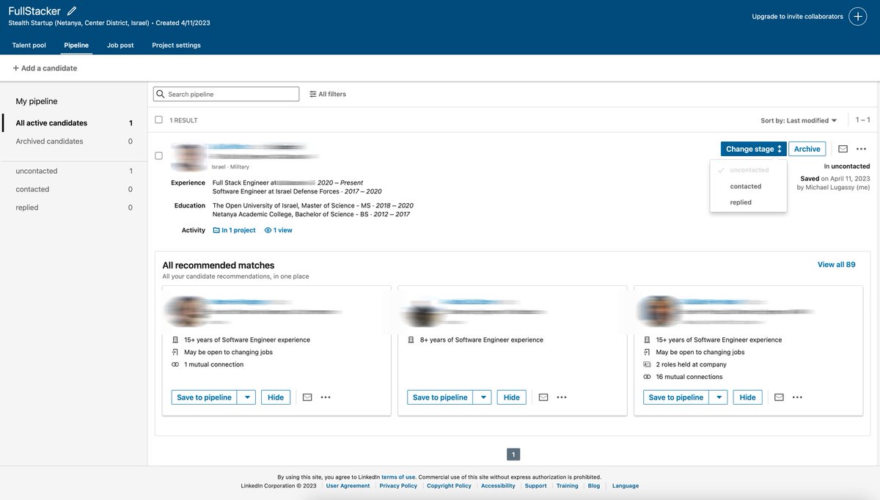Archive the pipeline candidate
The height and width of the screenshot is (500, 880).
pyautogui.click(x=807, y=149)
